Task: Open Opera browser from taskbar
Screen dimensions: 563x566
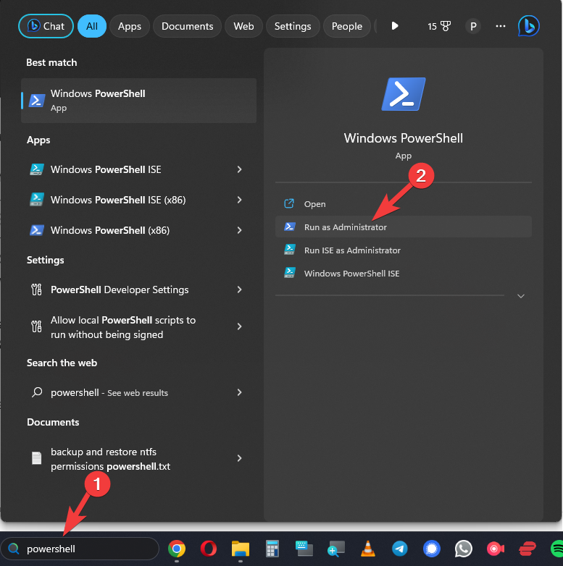Action: click(209, 549)
